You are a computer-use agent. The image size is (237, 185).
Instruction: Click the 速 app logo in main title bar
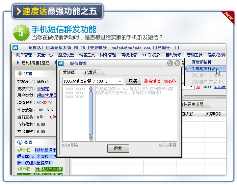[x=15, y=48]
